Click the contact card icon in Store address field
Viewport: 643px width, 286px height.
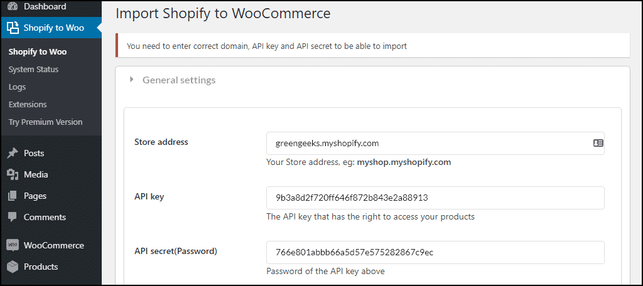[x=598, y=143]
